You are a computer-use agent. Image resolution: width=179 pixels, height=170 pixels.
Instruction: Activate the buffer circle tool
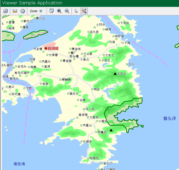click(23, 11)
